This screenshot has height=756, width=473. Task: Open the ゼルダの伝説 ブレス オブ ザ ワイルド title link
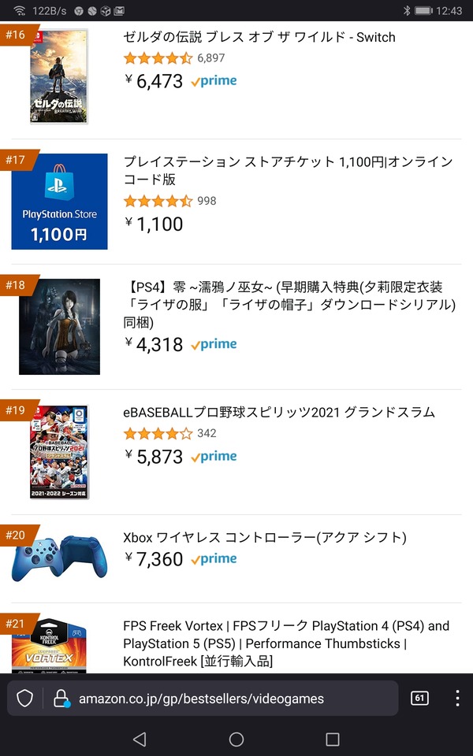(259, 37)
